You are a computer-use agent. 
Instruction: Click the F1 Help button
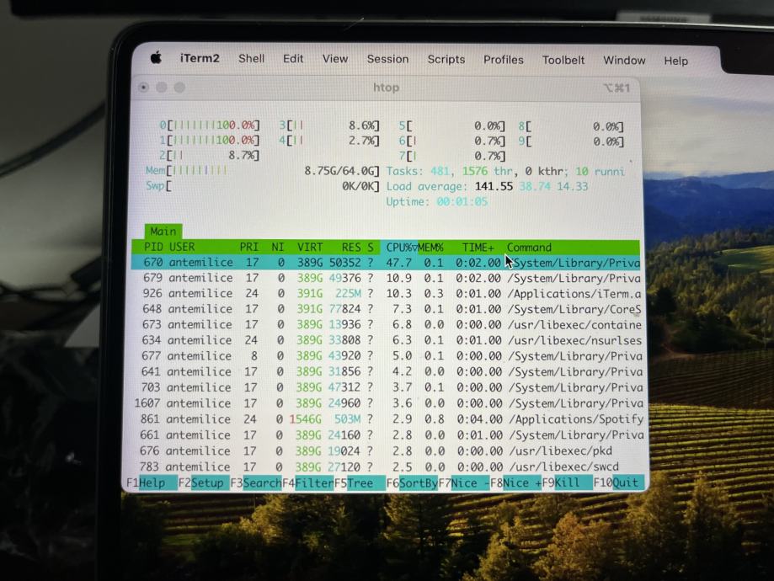pos(152,482)
